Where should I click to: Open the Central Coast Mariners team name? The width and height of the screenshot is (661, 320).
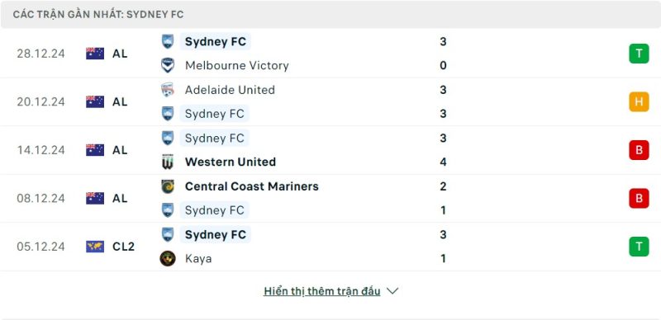tap(252, 186)
